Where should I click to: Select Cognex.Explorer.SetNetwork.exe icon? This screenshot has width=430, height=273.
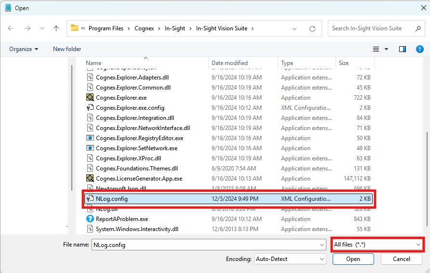(90, 148)
